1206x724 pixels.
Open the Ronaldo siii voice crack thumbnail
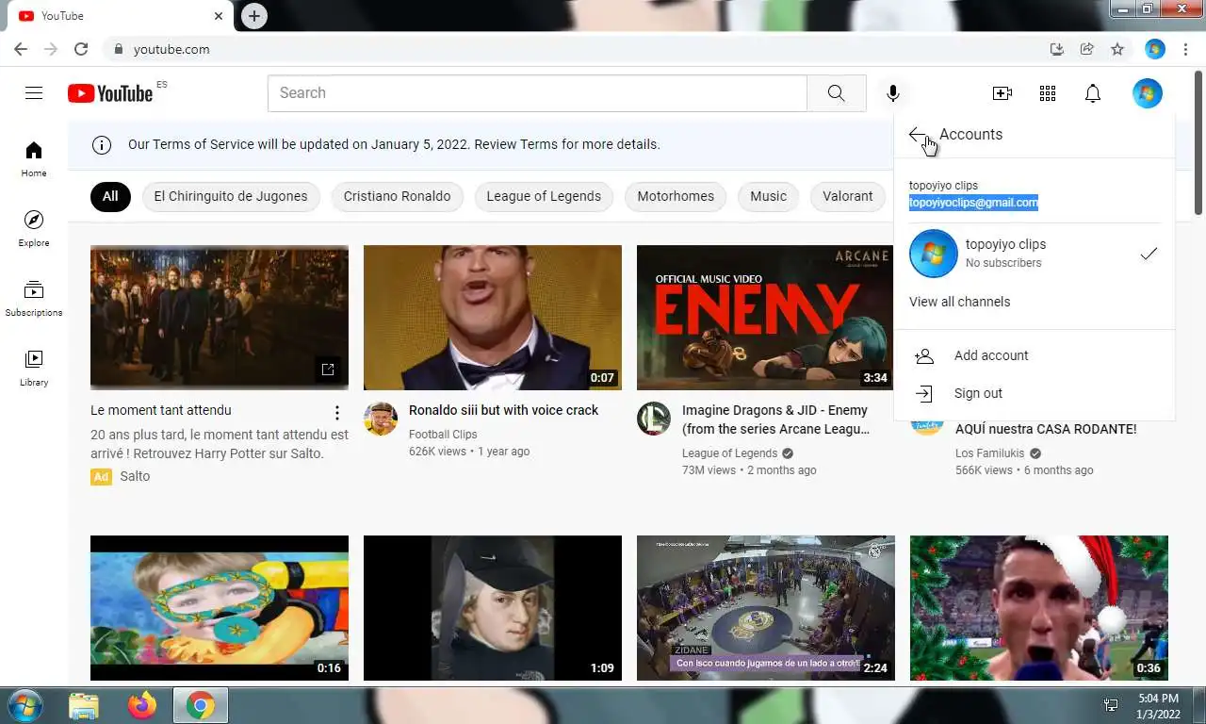pyautogui.click(x=493, y=318)
